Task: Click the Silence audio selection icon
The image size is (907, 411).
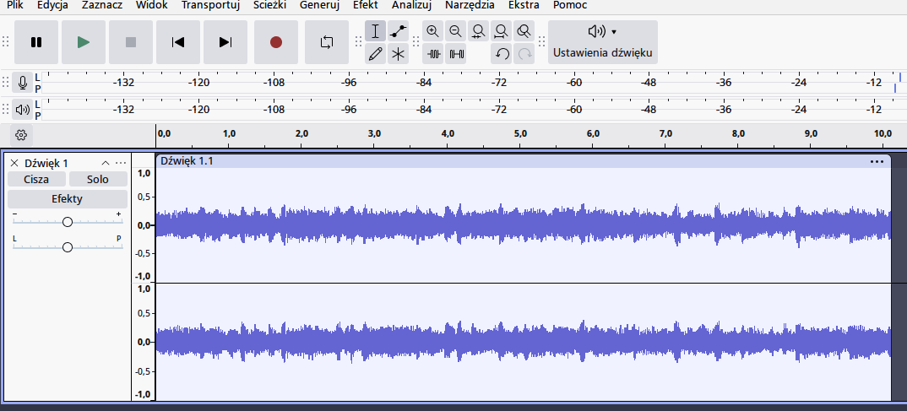Action: [457, 54]
